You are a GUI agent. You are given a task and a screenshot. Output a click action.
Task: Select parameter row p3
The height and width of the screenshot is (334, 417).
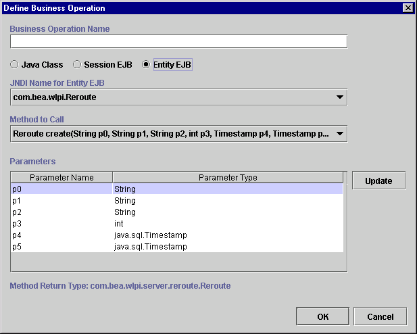(x=177, y=223)
